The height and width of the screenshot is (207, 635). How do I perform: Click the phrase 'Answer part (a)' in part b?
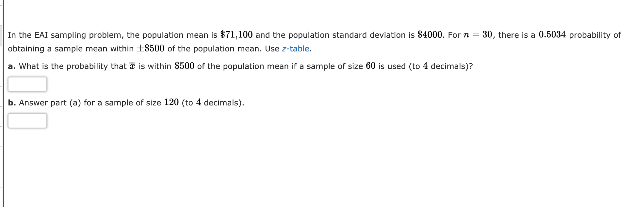(49, 103)
